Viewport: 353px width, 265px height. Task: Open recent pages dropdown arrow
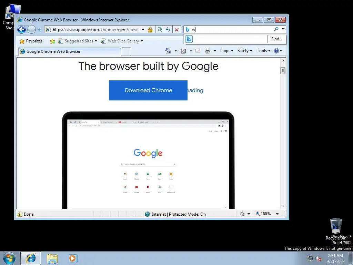[39, 30]
